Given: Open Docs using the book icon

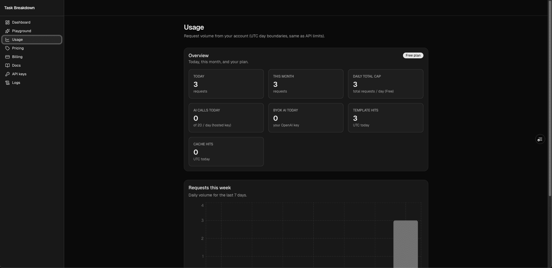Looking at the screenshot, I should pos(7,65).
